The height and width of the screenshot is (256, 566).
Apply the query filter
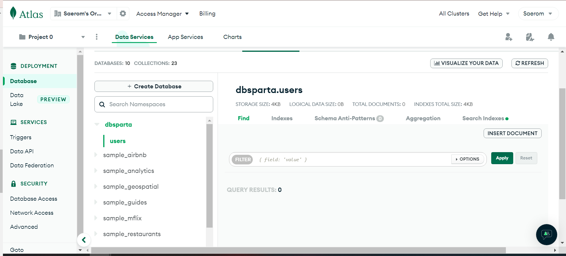(502, 158)
